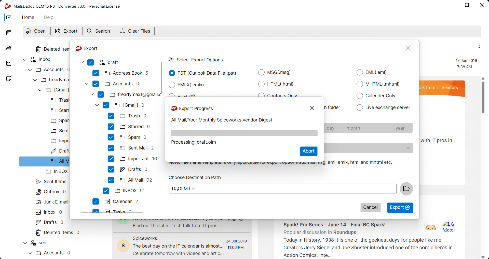Click the Address Book folder icon
Screen dimensions: 489x259
pyautogui.click(x=107, y=73)
